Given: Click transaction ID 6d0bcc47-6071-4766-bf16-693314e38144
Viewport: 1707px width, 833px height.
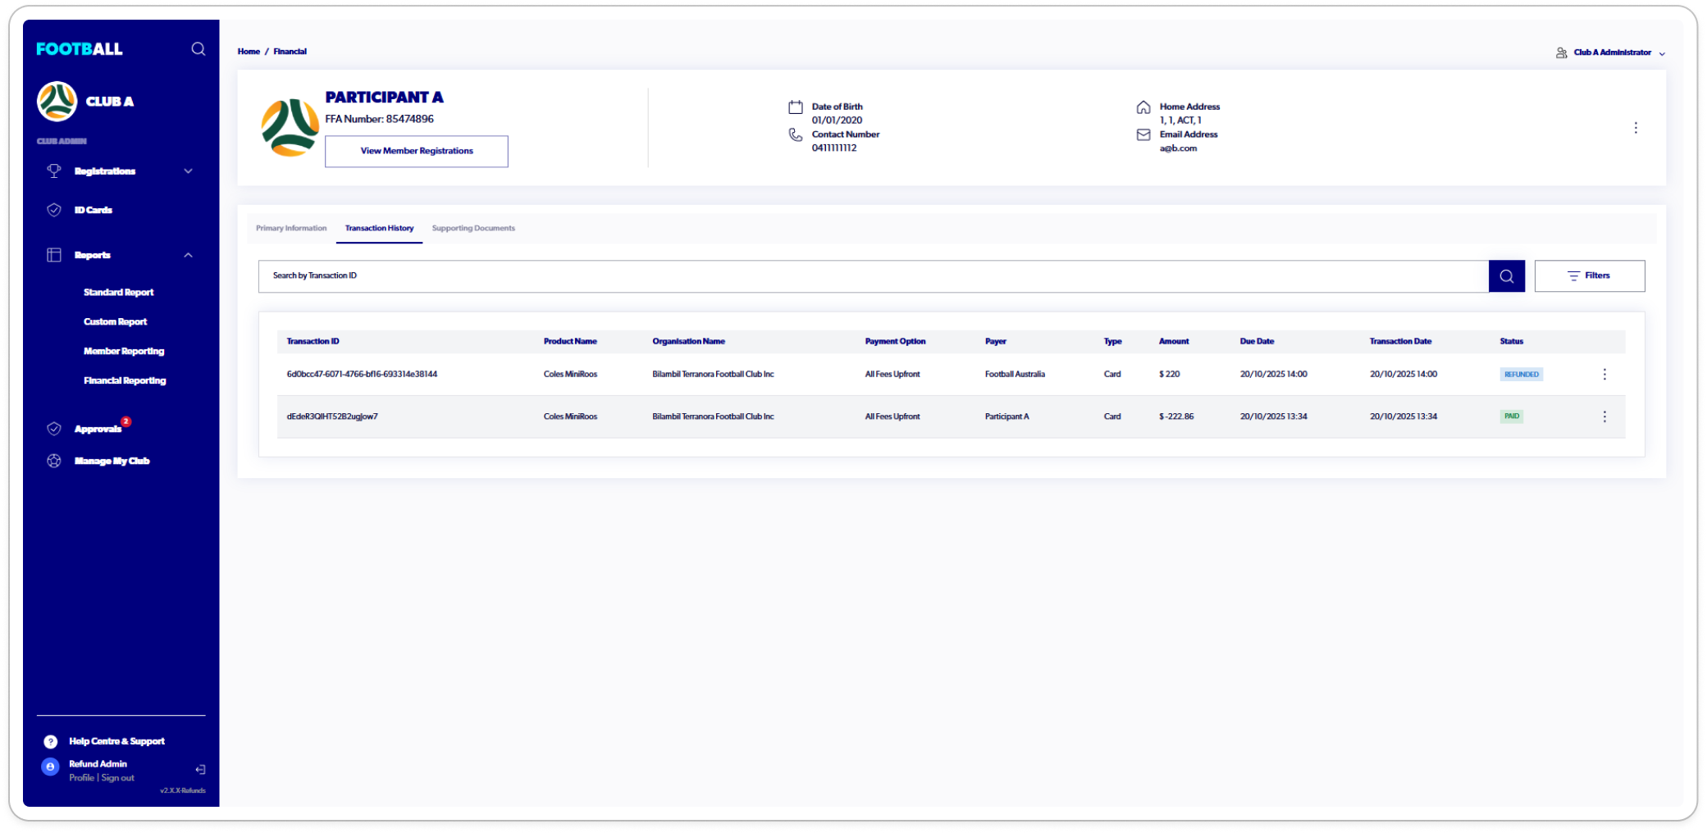Looking at the screenshot, I should coord(362,374).
